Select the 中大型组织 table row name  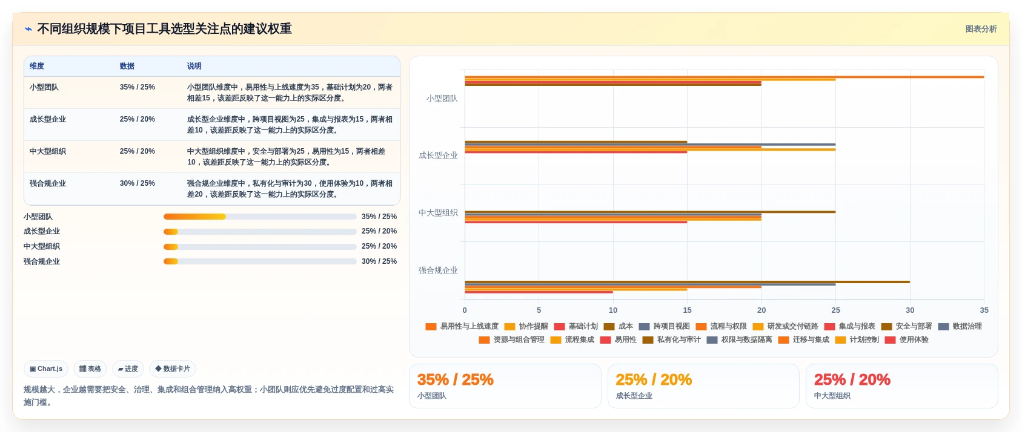point(48,151)
